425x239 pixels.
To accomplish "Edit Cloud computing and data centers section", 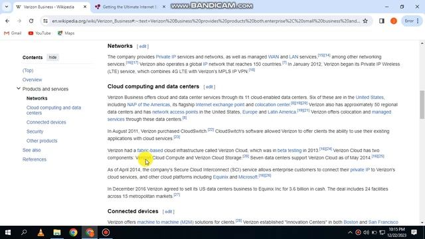I will coord(209,87).
